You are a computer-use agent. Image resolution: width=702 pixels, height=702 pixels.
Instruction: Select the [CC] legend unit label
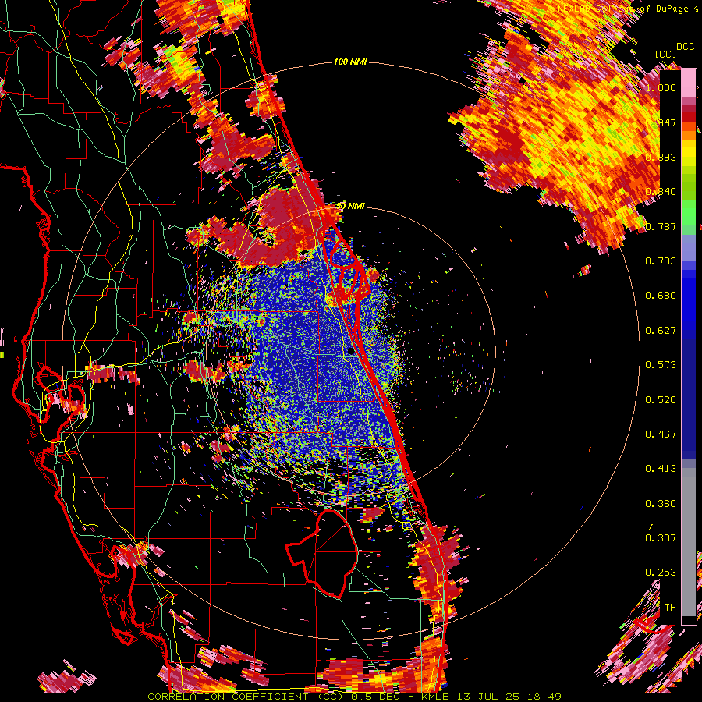click(x=665, y=54)
